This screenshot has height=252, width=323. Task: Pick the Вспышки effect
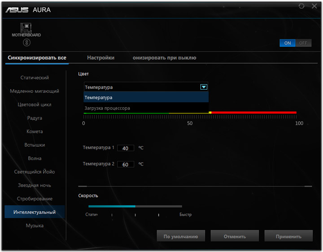[35, 145]
